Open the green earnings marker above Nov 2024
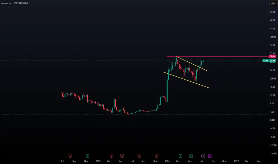 [x=87, y=156]
